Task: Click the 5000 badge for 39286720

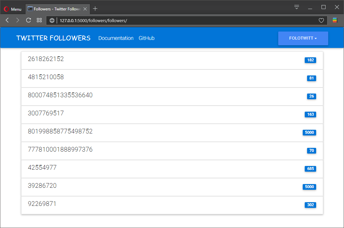Action: [309, 187]
